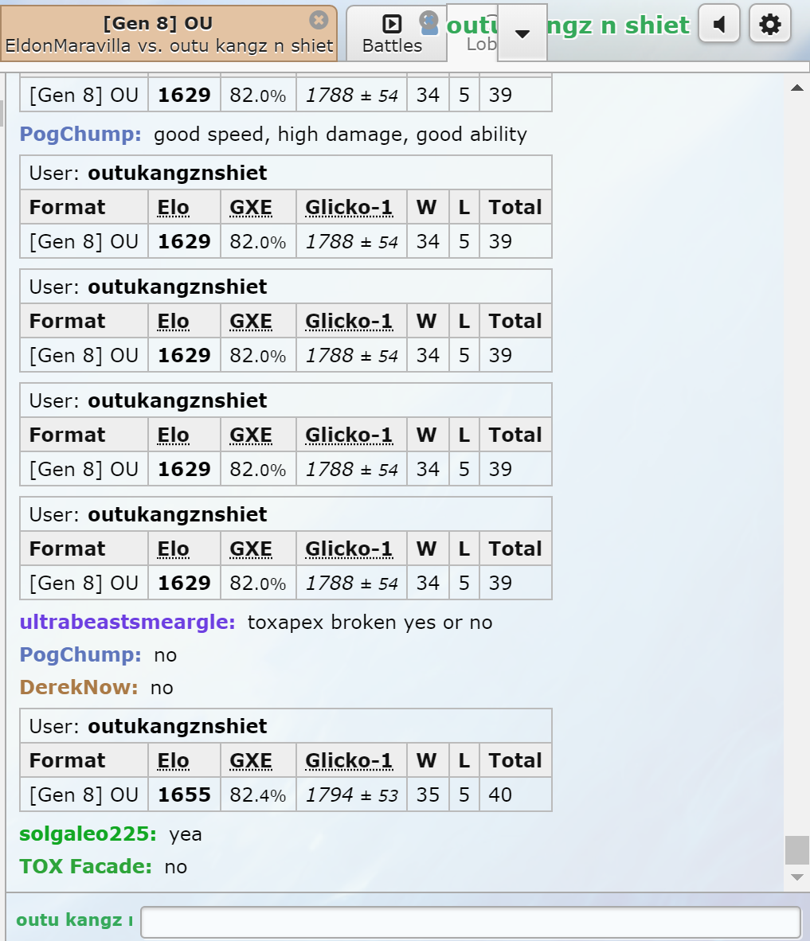
Task: Focus the chat message input field
Action: tap(471, 922)
